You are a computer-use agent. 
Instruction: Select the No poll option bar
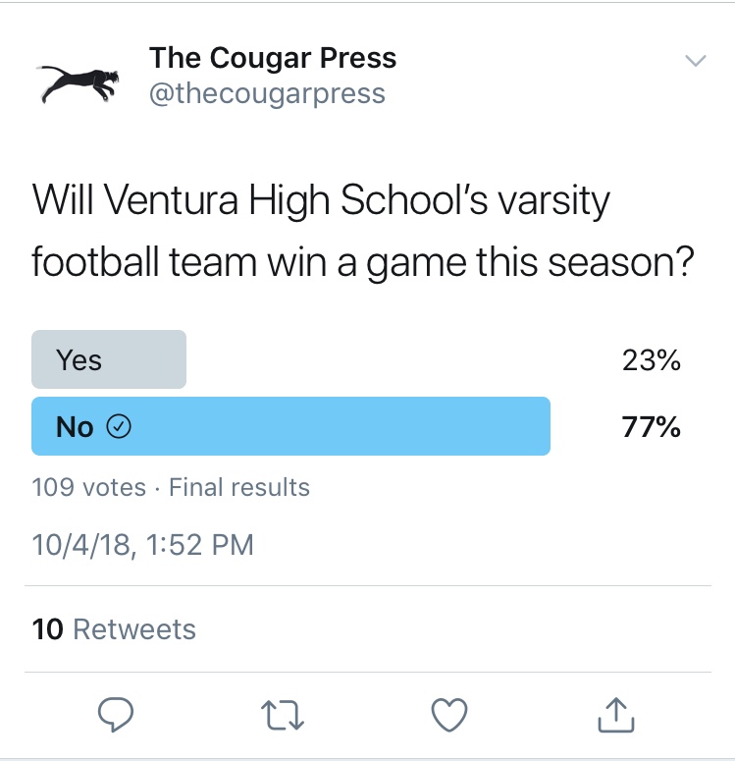click(x=290, y=426)
